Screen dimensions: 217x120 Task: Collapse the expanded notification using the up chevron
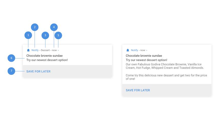(x=147, y=51)
